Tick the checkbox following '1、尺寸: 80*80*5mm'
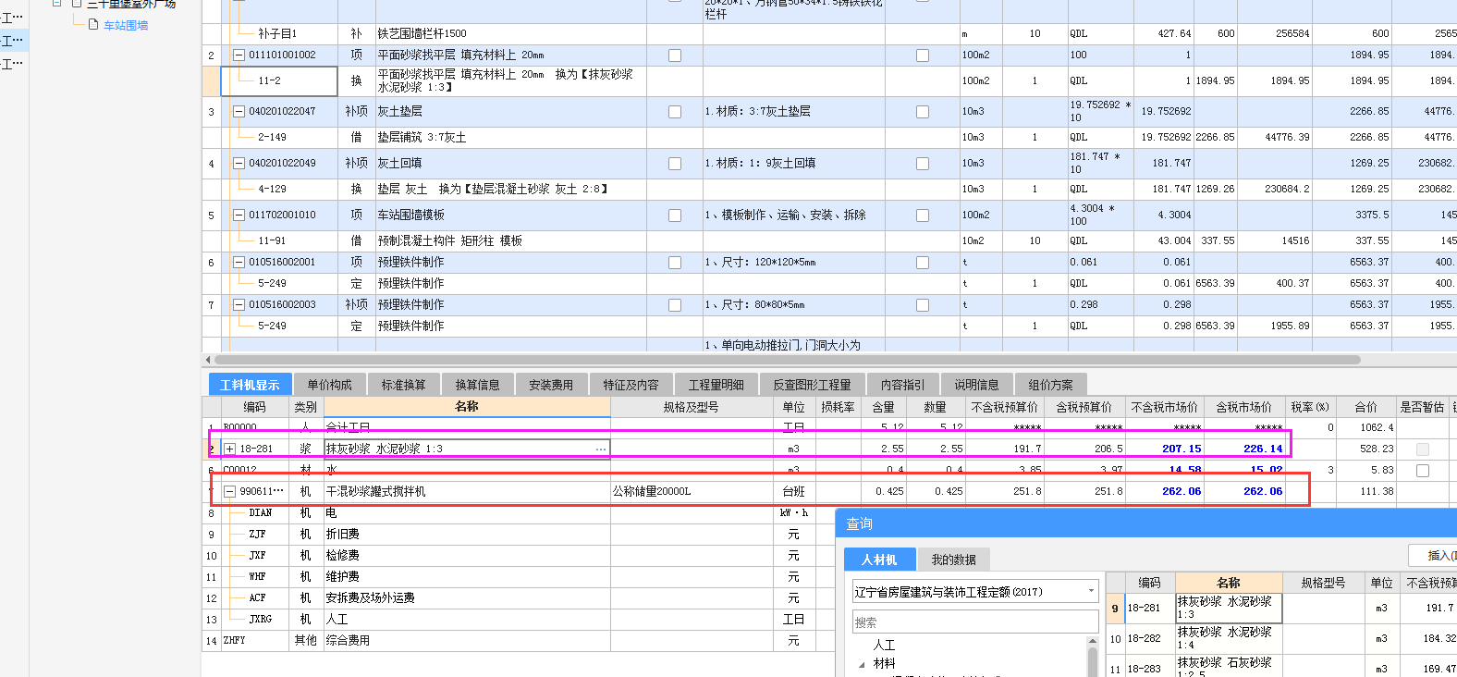The width and height of the screenshot is (1457, 677). click(x=923, y=305)
